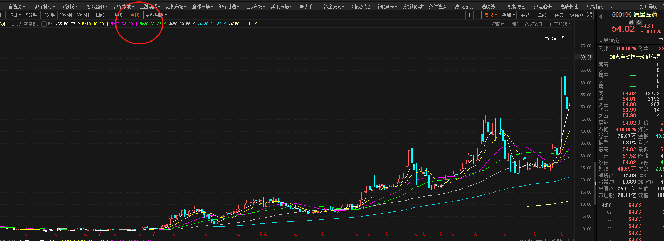Open the 沪深排行 menu
664x241 pixels.
45,7
